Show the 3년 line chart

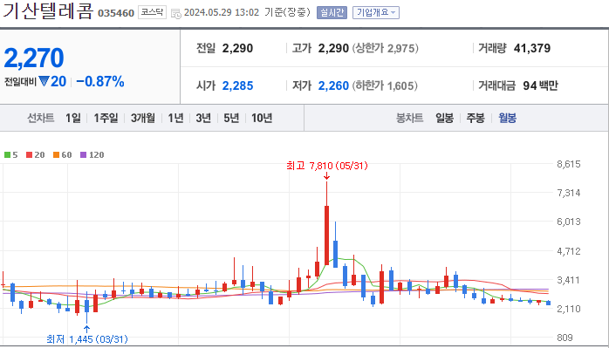pyautogui.click(x=203, y=118)
